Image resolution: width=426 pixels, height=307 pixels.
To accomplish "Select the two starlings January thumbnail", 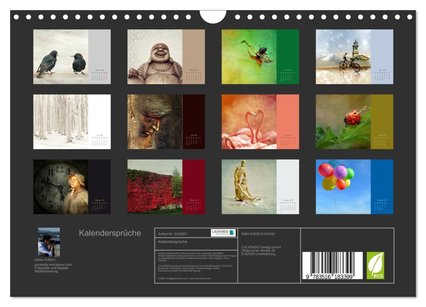I will [61, 57].
